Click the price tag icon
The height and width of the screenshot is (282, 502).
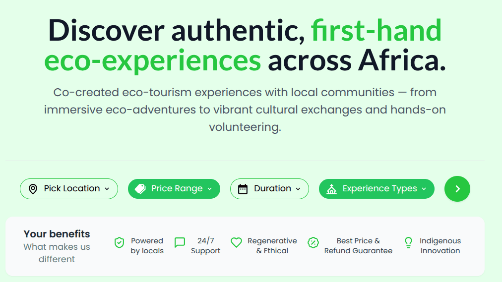[140, 189]
